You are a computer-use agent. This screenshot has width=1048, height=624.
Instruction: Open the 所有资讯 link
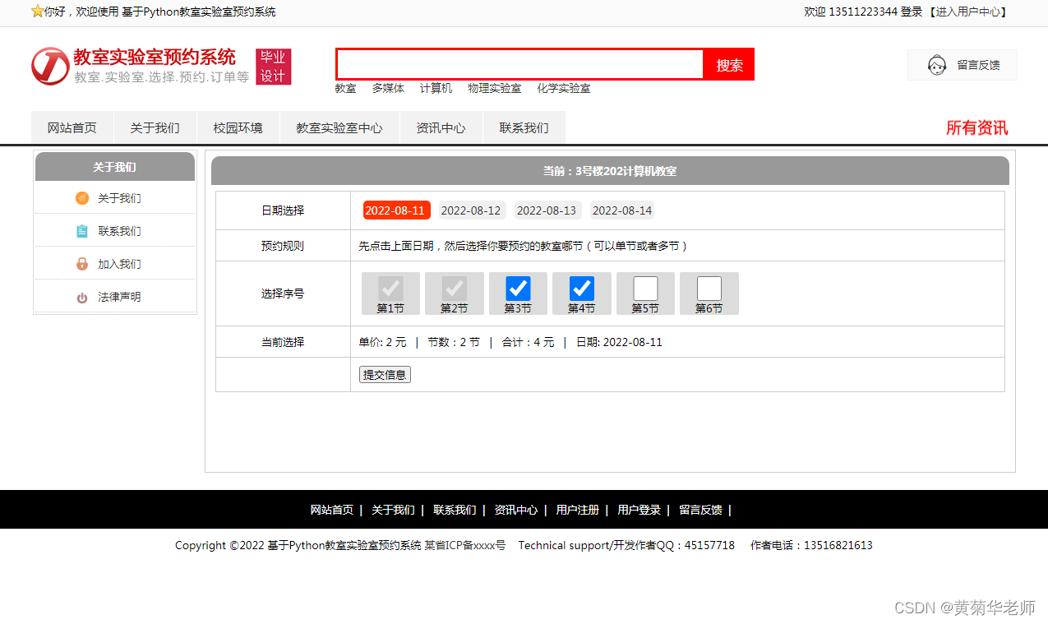point(977,128)
